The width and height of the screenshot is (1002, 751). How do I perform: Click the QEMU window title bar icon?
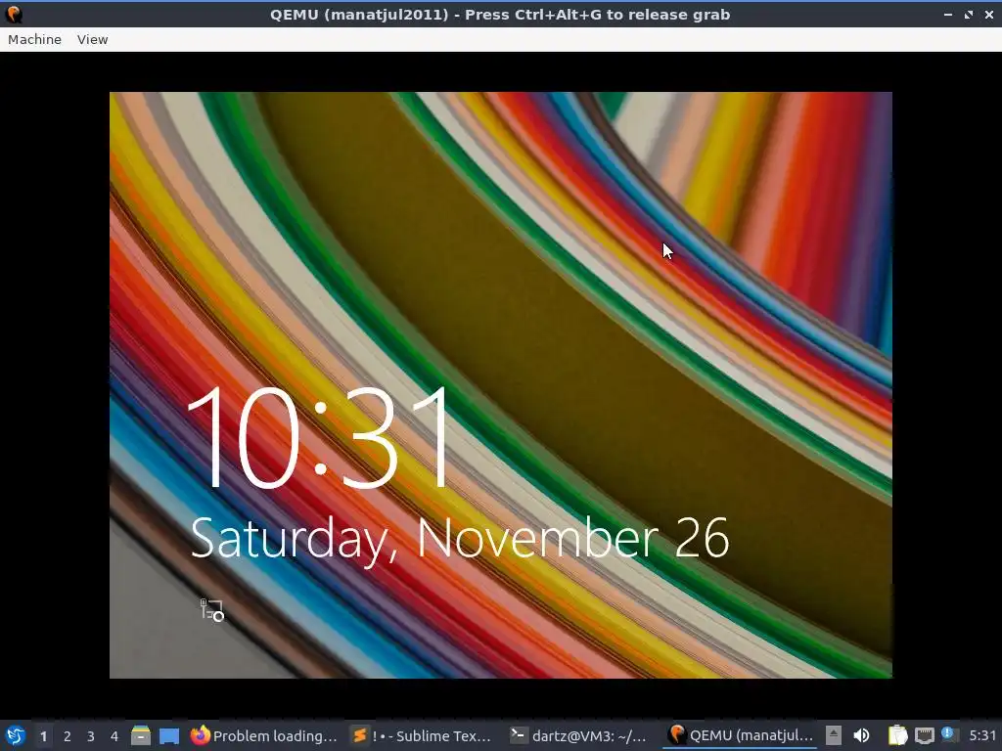tap(14, 14)
